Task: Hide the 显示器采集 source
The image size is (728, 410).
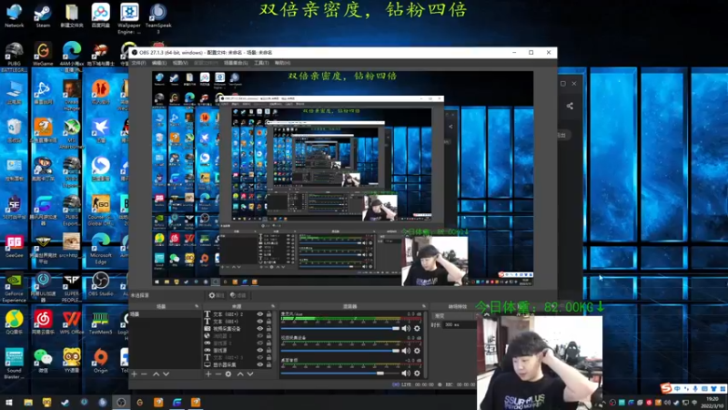Action: pos(260,365)
